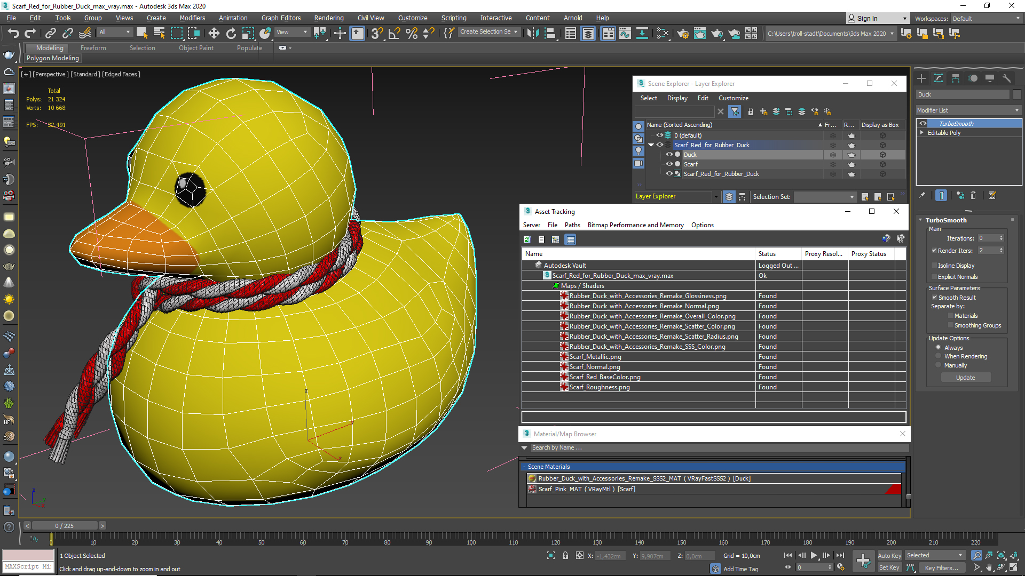
Task: Hide the Duck layer item eye icon
Action: click(x=669, y=155)
